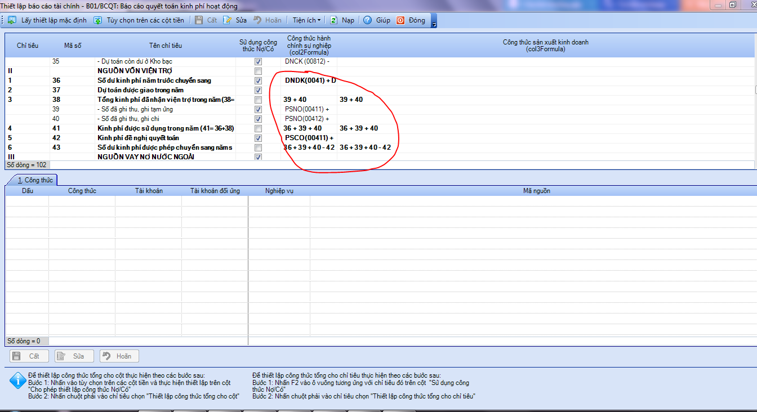Select the PSNO(00412) + formula cell
Image resolution: width=757 pixels, height=412 pixels.
point(309,119)
